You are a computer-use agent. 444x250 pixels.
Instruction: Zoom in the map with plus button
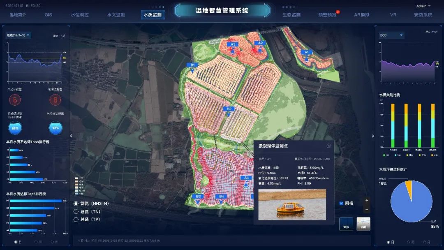click(367, 201)
